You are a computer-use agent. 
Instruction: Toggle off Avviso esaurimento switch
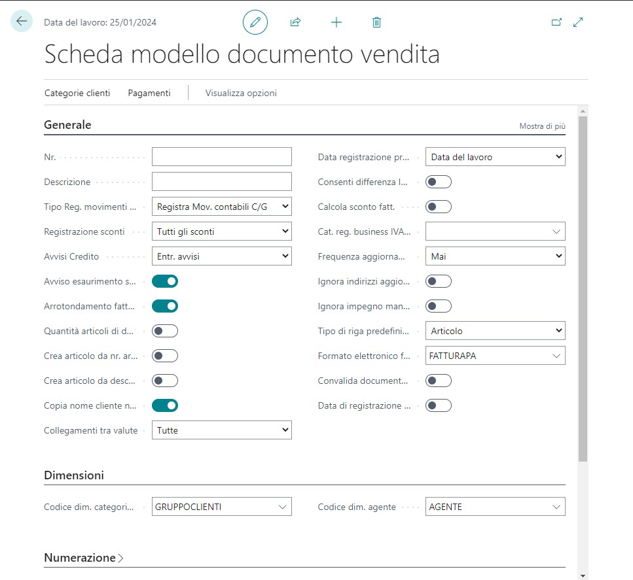coord(165,281)
